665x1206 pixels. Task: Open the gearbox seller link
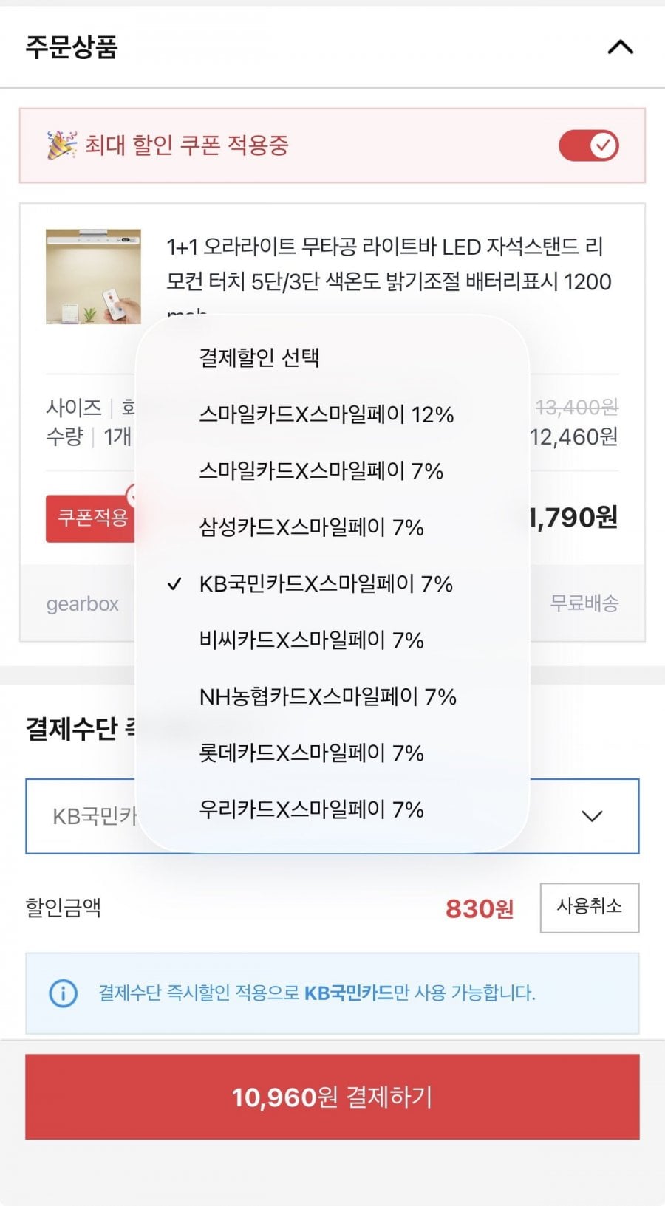pos(82,604)
